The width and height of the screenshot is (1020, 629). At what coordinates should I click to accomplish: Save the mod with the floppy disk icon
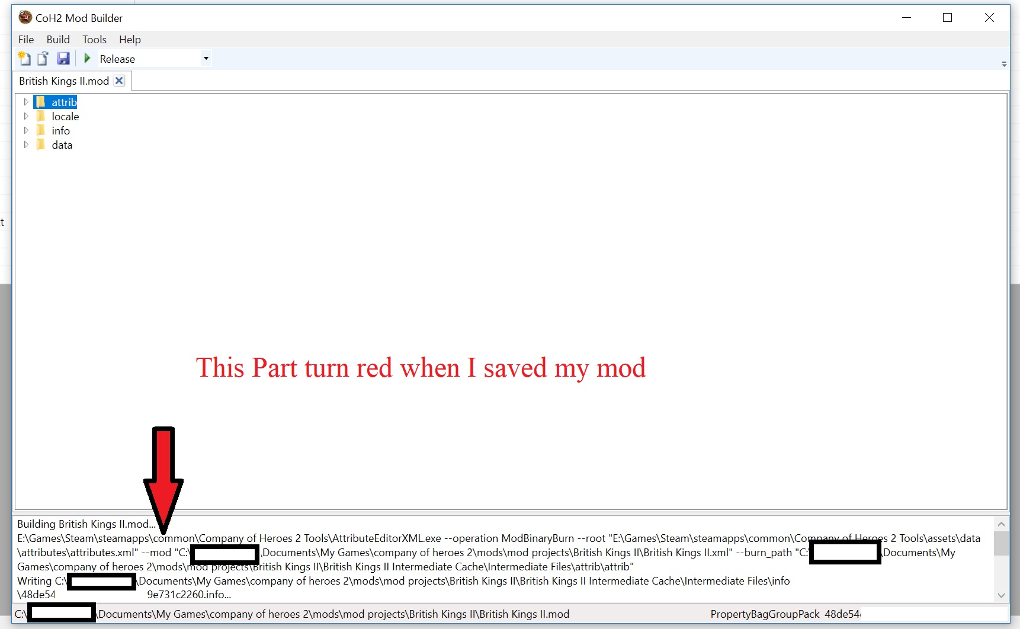coord(63,58)
